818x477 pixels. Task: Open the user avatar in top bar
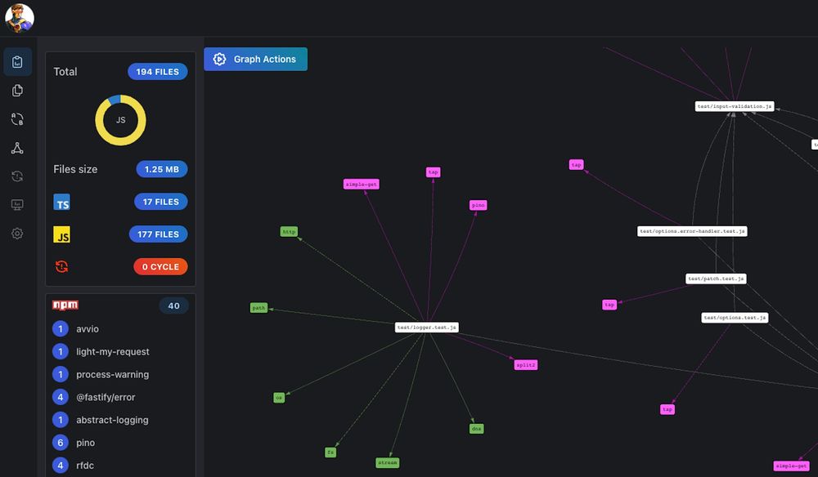pos(20,18)
